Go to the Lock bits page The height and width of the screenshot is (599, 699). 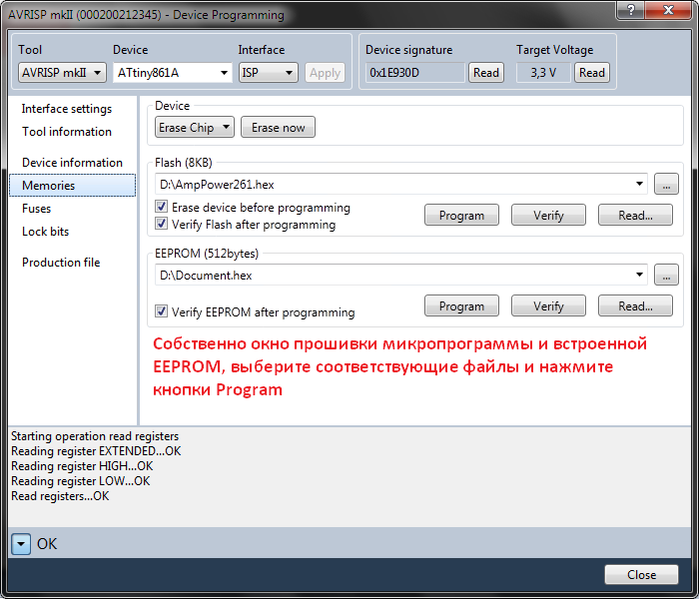46,232
